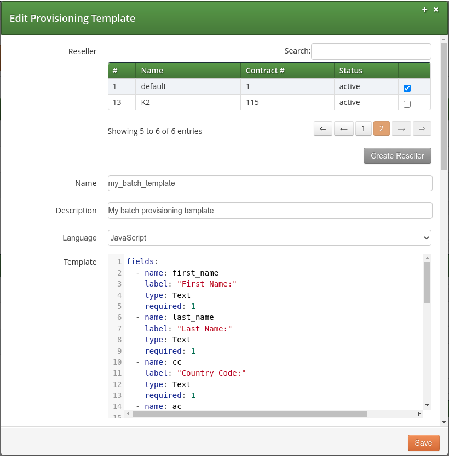This screenshot has width=449, height=456.
Task: Go to next page with right arrow
Action: [x=402, y=128]
